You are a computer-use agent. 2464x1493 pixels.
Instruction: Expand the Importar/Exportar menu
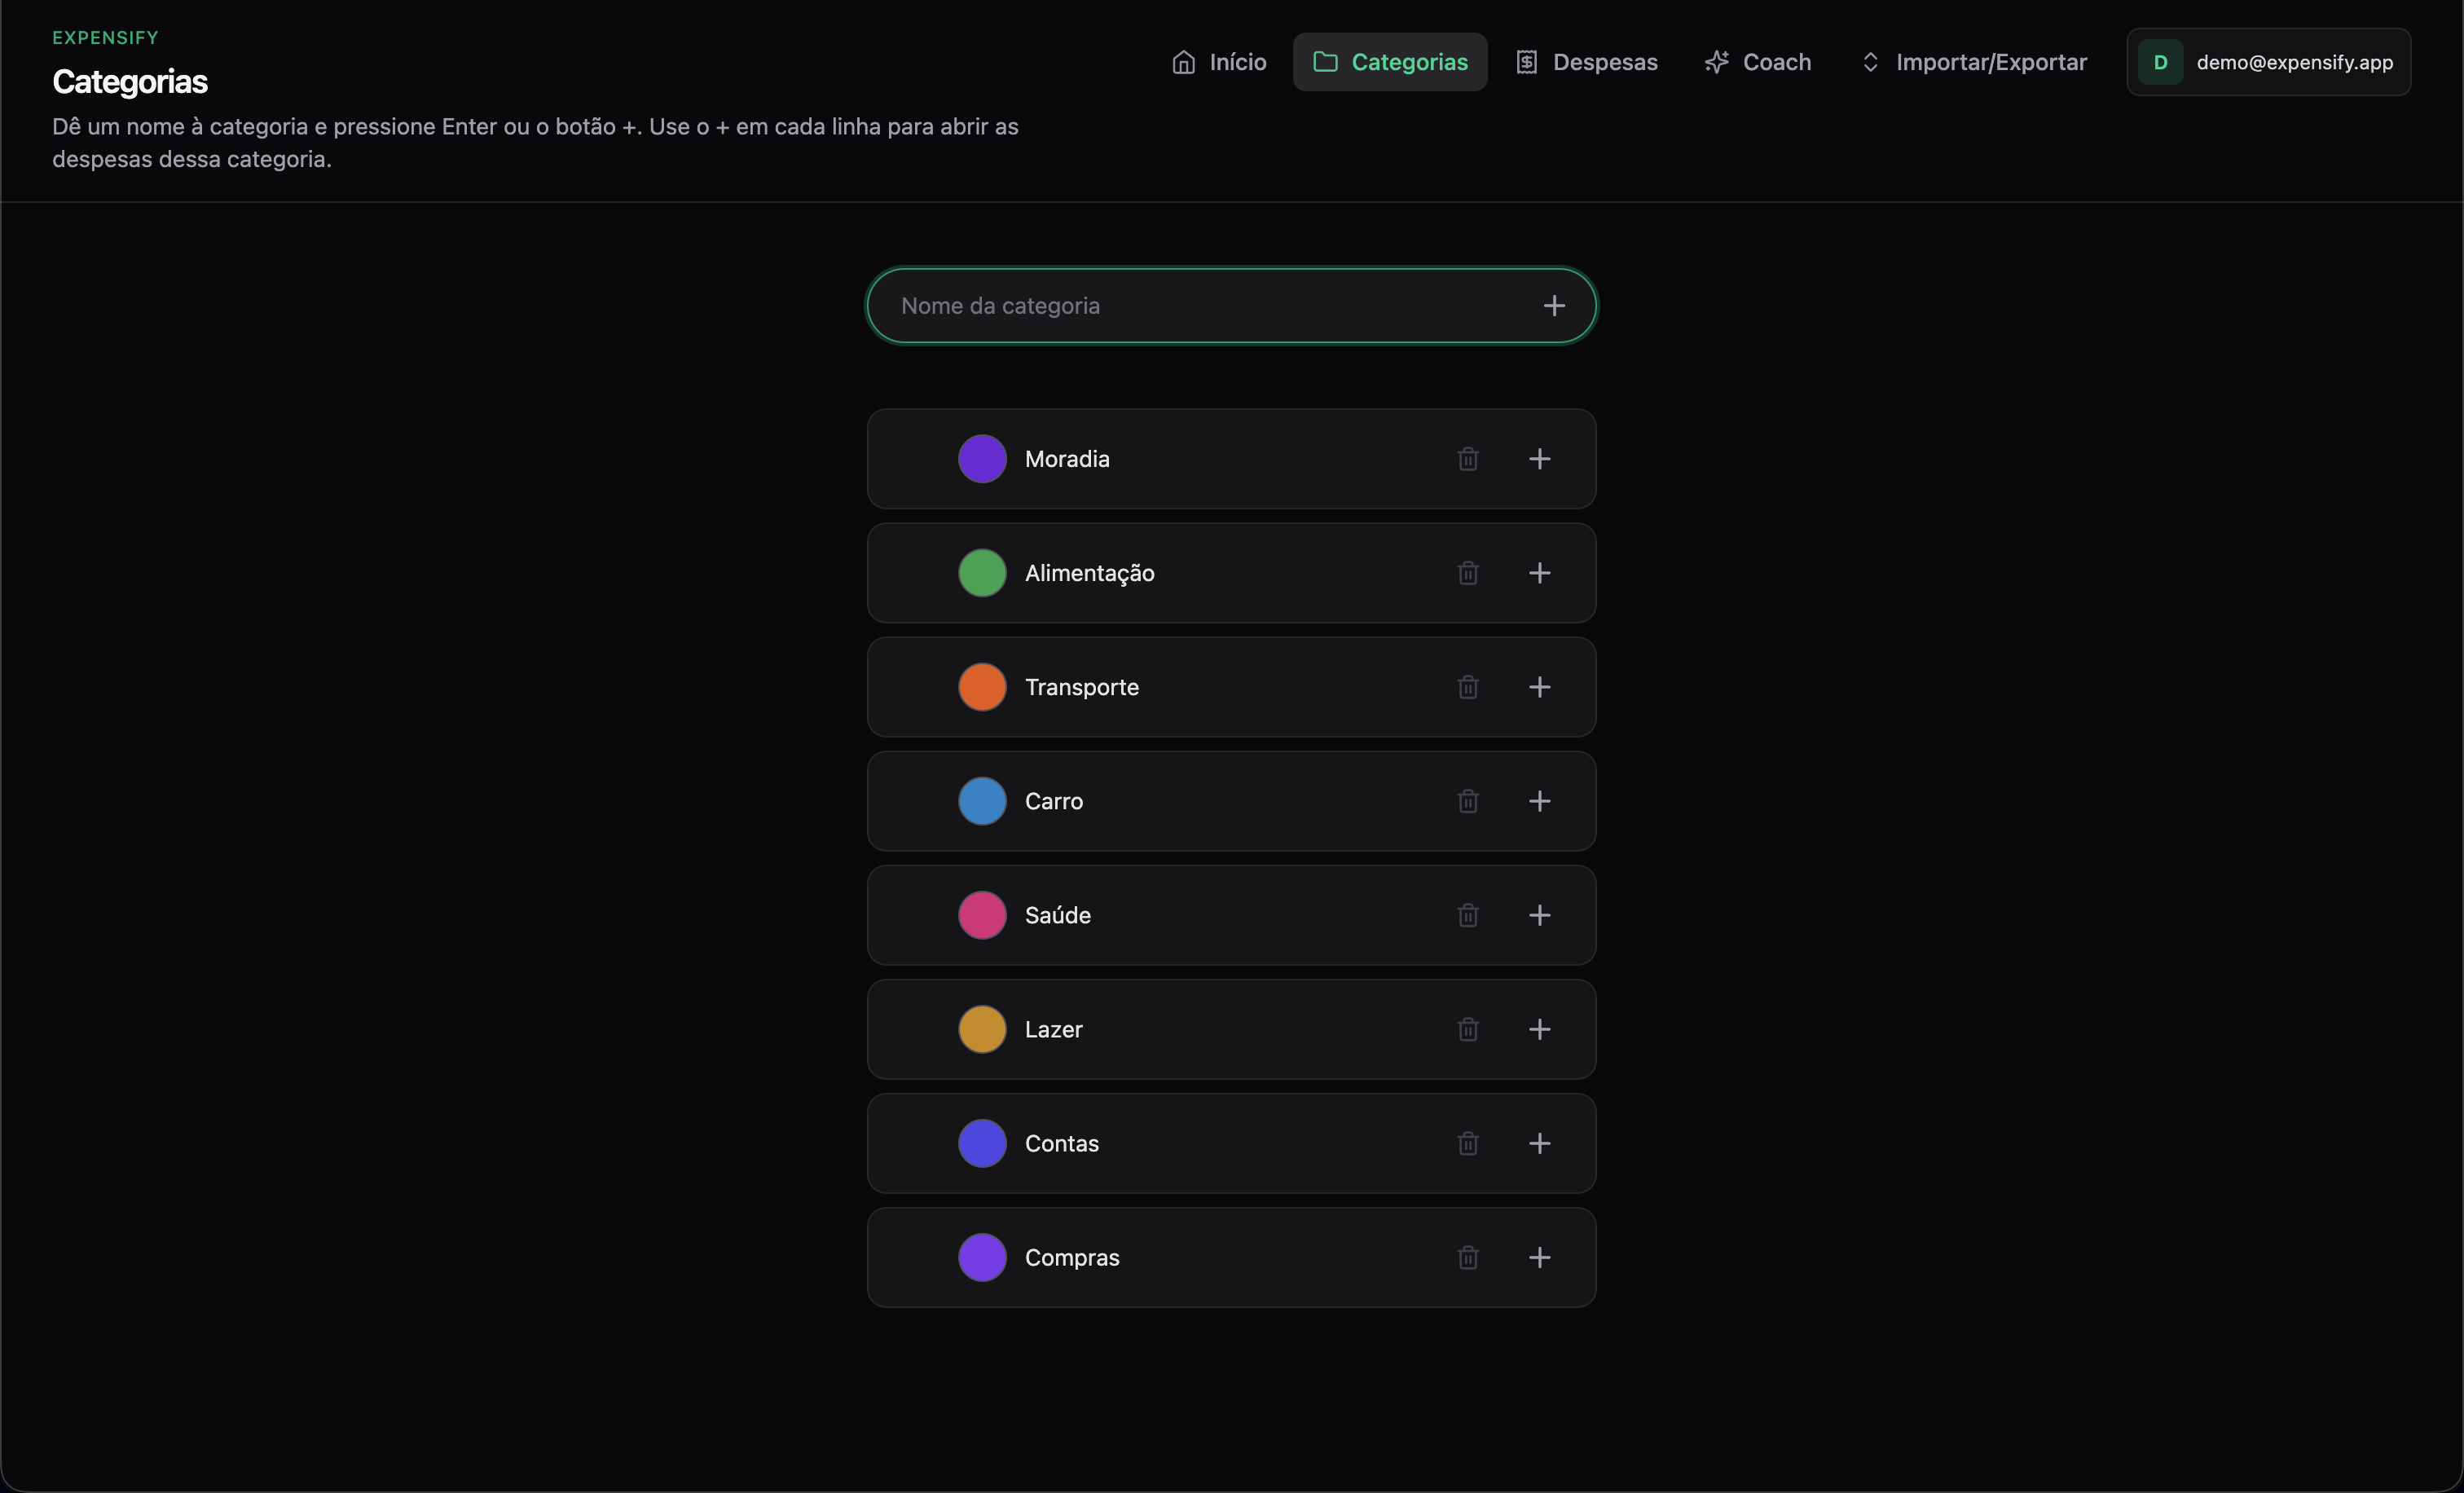tap(1973, 62)
